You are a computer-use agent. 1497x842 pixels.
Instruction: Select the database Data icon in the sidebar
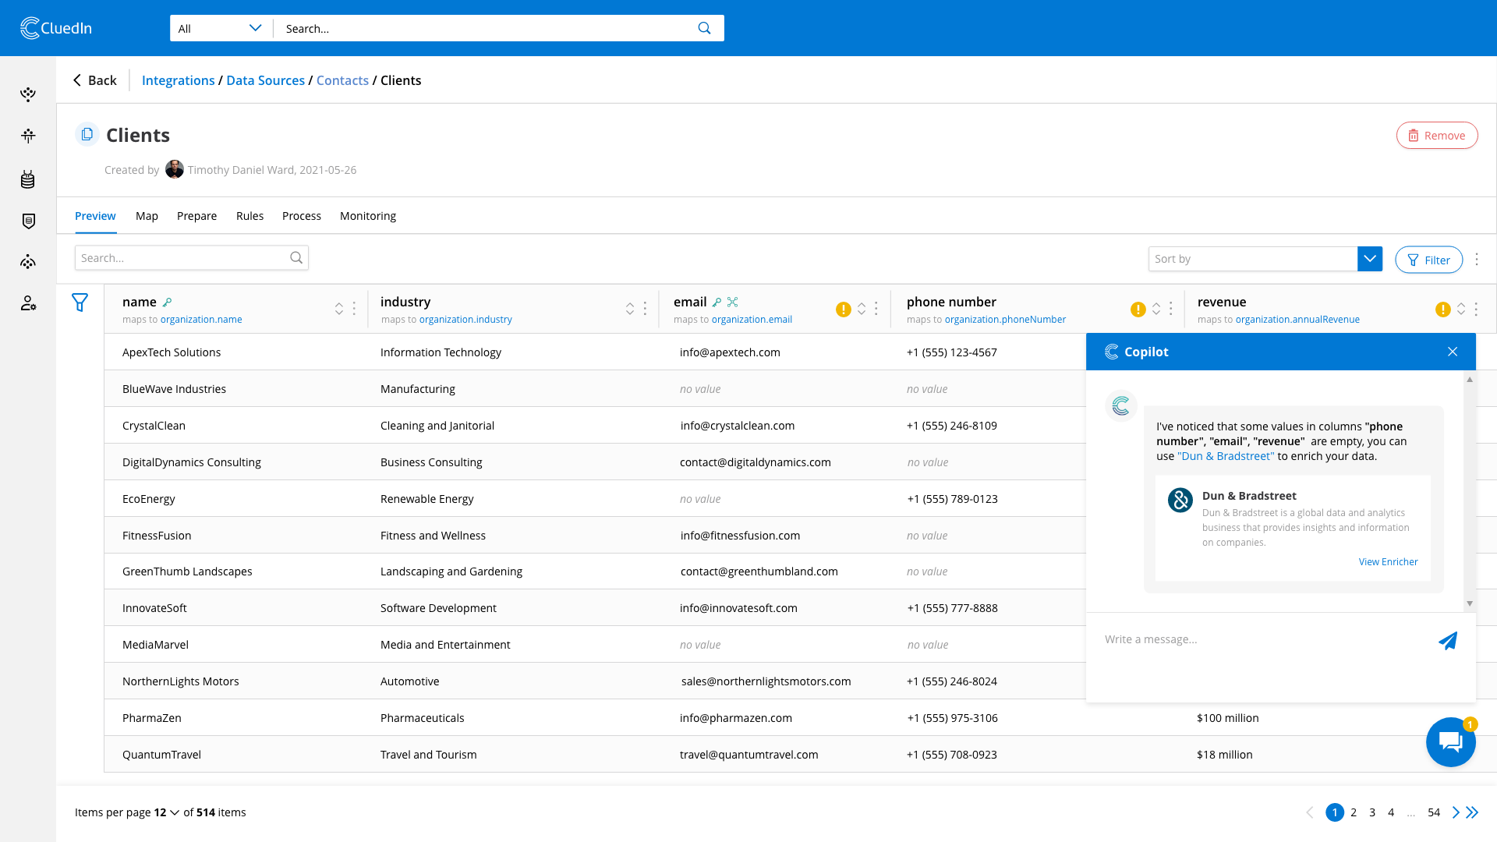coord(28,179)
